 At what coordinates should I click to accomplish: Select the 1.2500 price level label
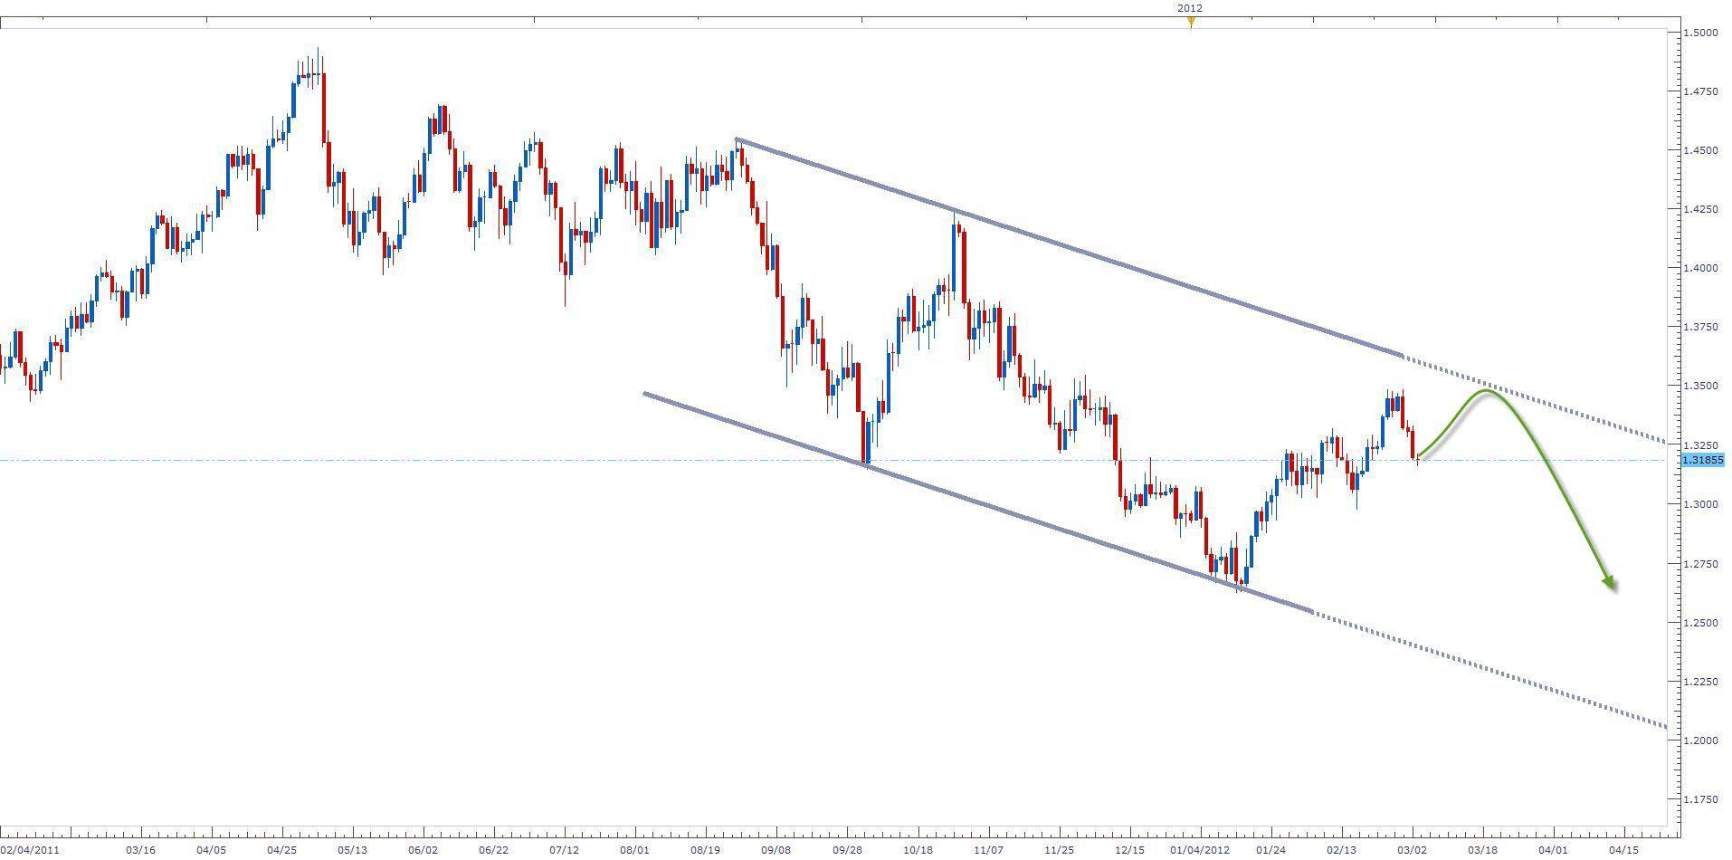click(1700, 623)
